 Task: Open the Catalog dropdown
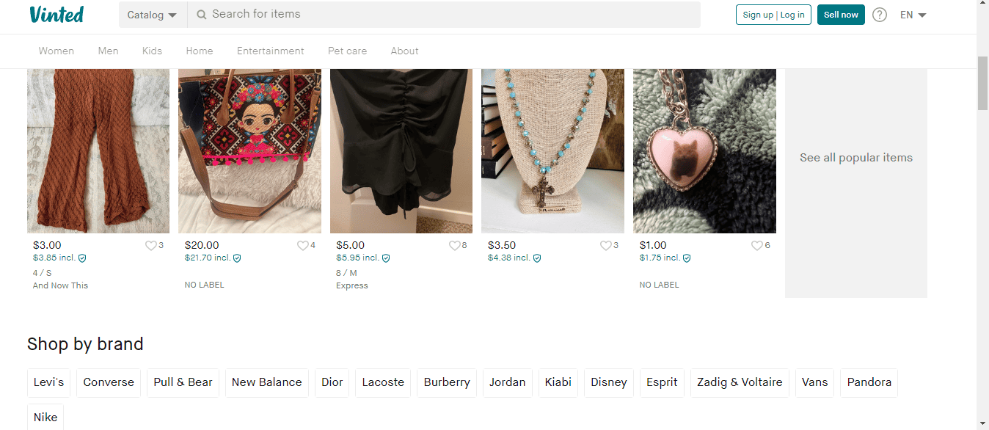pyautogui.click(x=153, y=15)
